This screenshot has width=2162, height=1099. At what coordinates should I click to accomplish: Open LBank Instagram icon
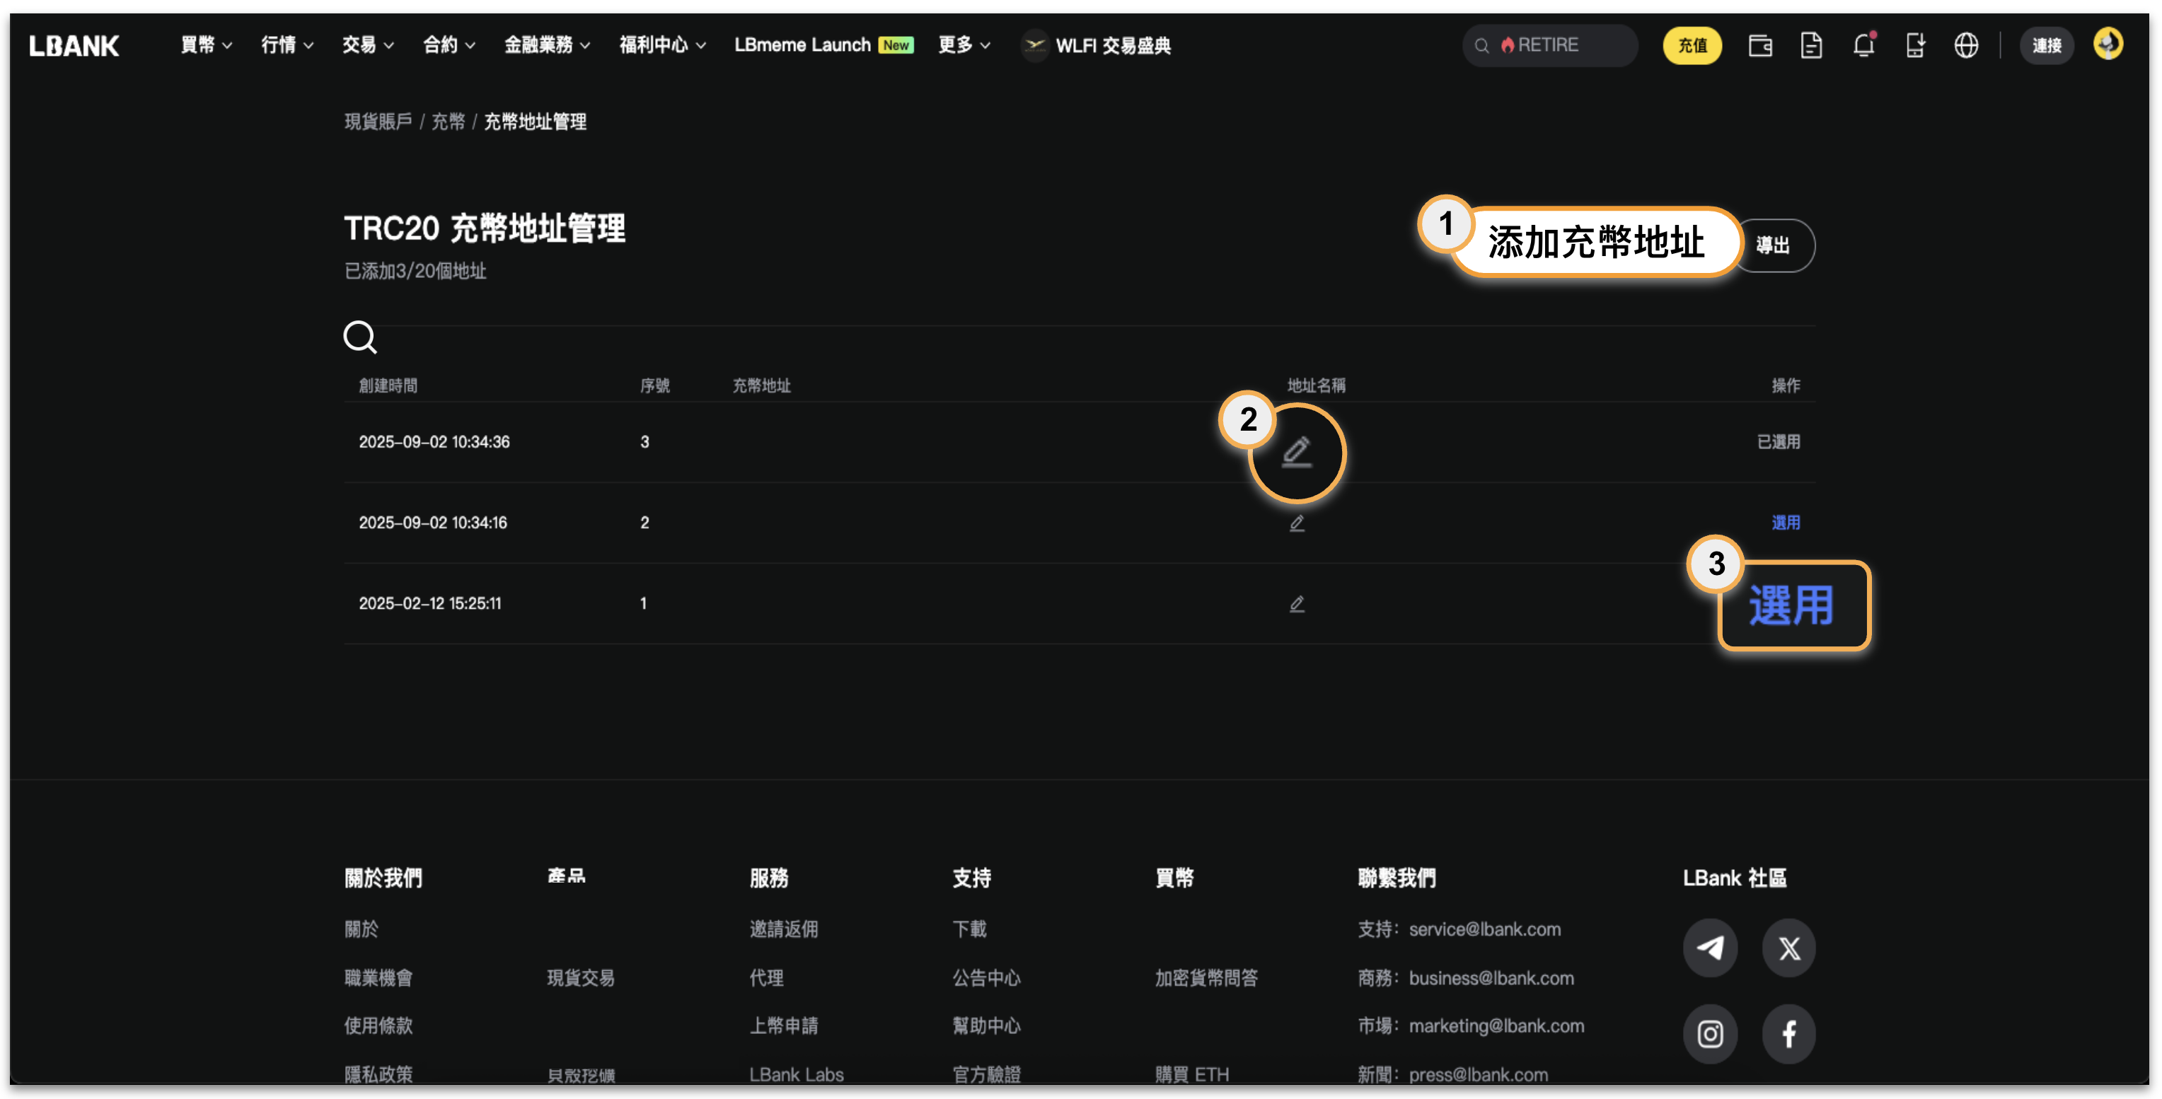pos(1710,1033)
